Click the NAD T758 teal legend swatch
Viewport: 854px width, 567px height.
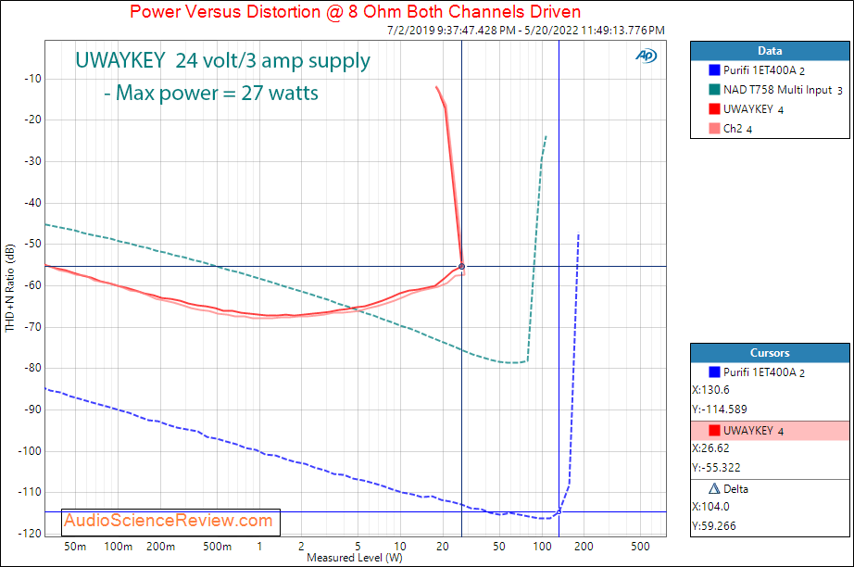[x=714, y=89]
